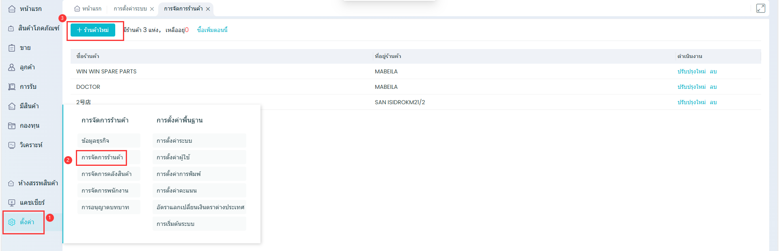Open การจัดการคลังสินค้า menu entry

106,174
